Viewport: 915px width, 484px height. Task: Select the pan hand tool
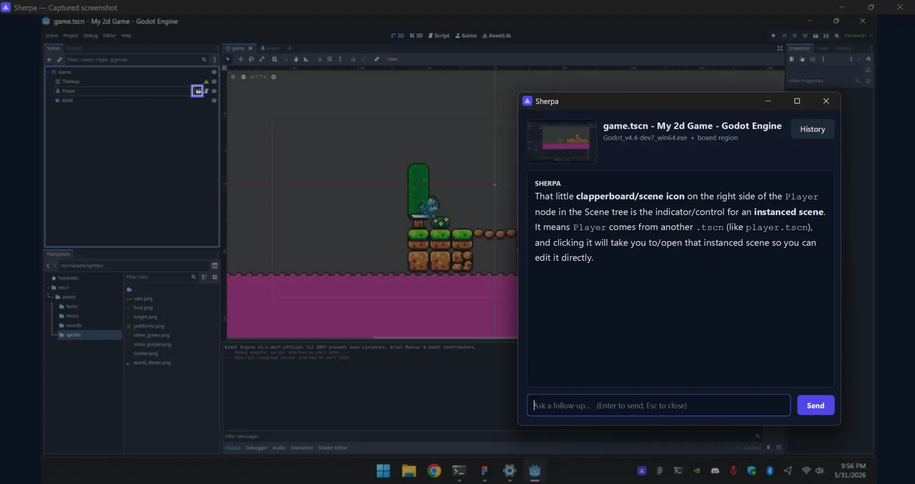[296, 59]
